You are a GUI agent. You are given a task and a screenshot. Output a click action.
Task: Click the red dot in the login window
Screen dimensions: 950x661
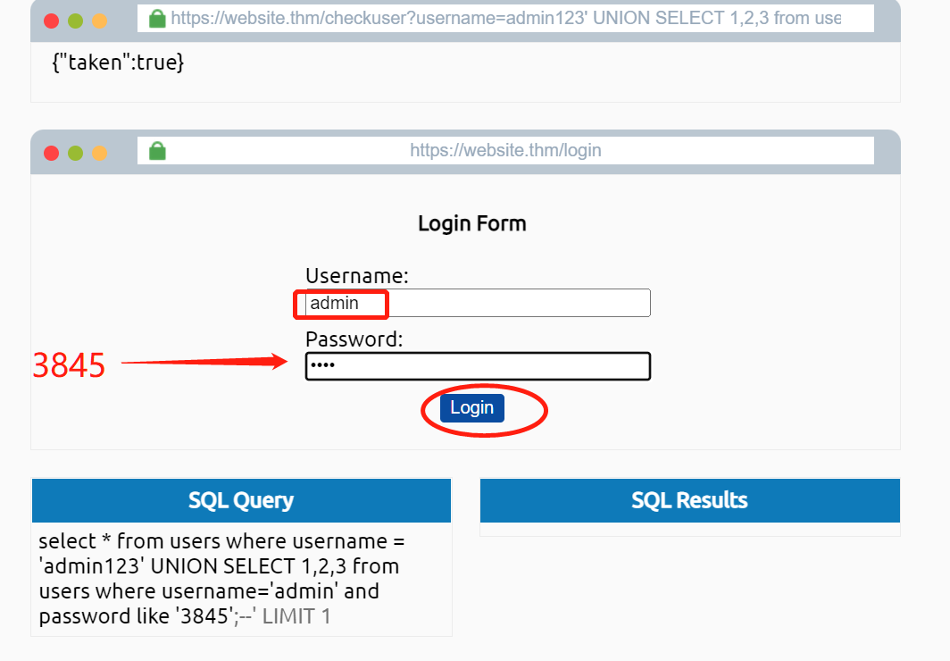[x=52, y=153]
